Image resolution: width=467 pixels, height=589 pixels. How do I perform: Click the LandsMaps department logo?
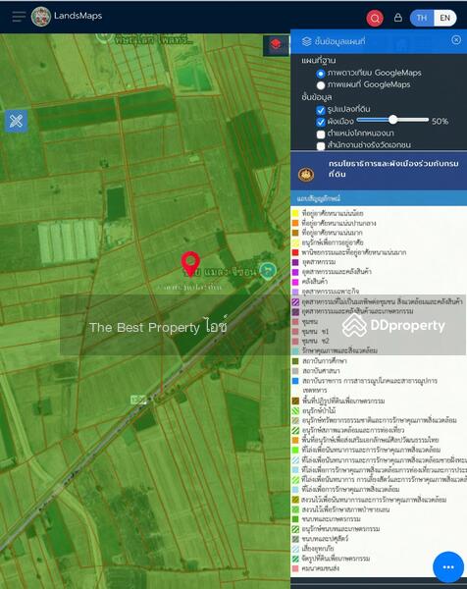pos(41,17)
